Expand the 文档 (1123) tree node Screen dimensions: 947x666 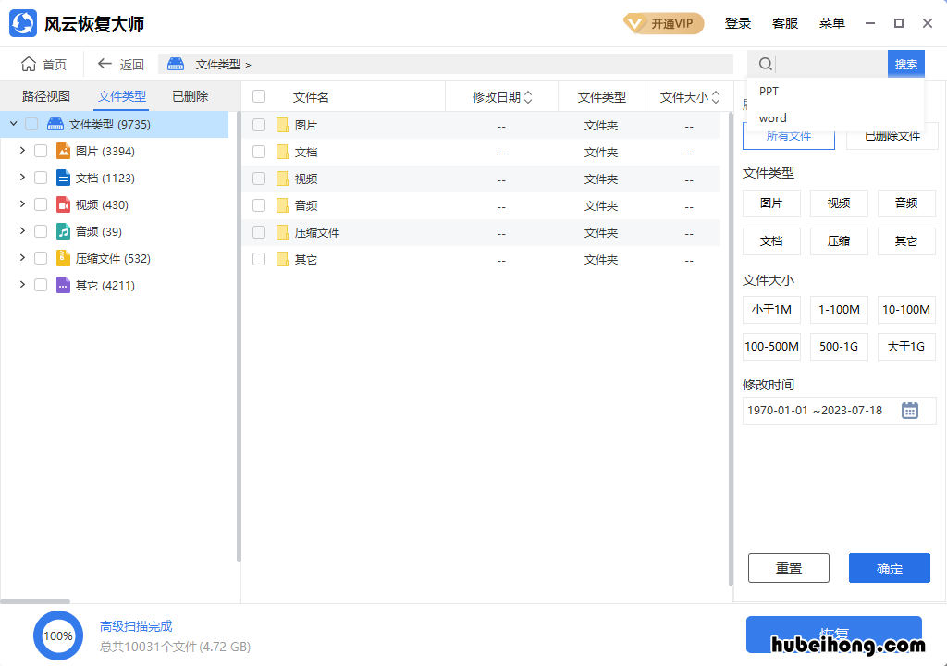click(x=22, y=177)
